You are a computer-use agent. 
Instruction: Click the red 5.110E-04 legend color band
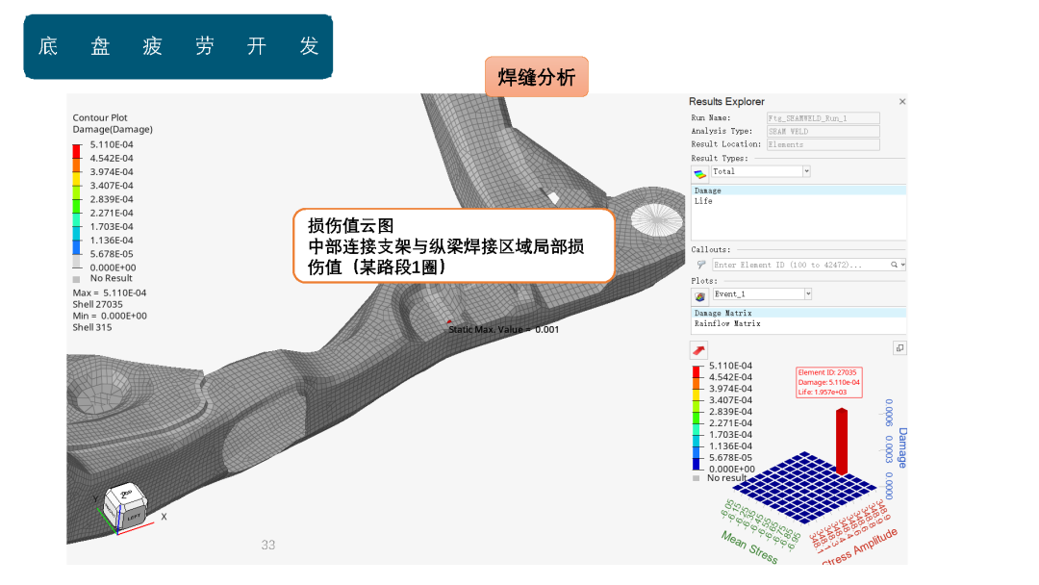76,151
